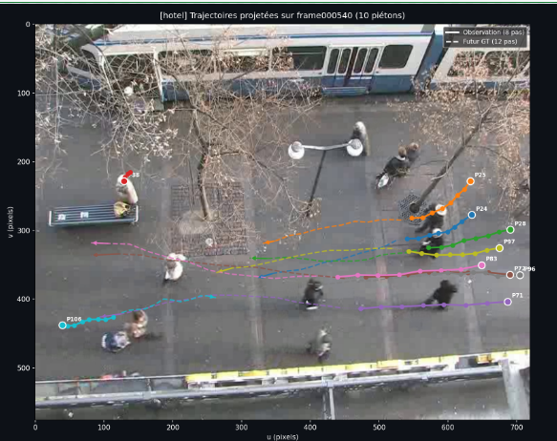Viewport: 557px width, 441px height.
Task: Click the red marker circle near the bench
Action: pyautogui.click(x=124, y=181)
